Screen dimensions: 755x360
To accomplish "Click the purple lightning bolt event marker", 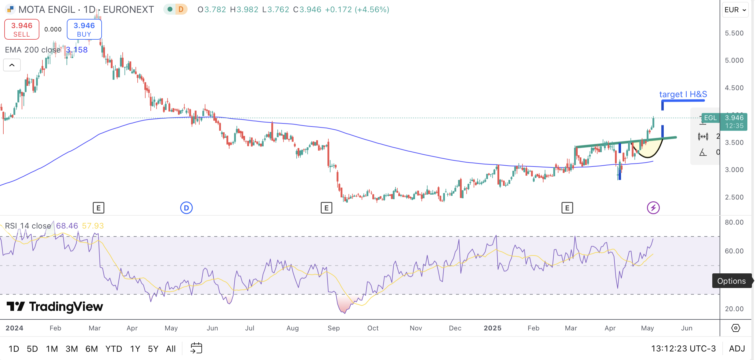I will pyautogui.click(x=653, y=208).
